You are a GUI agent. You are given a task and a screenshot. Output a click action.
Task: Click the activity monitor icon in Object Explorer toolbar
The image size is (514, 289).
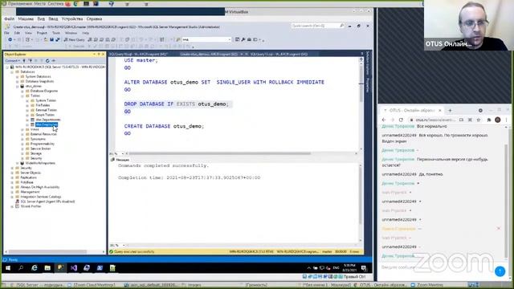[x=54, y=61]
